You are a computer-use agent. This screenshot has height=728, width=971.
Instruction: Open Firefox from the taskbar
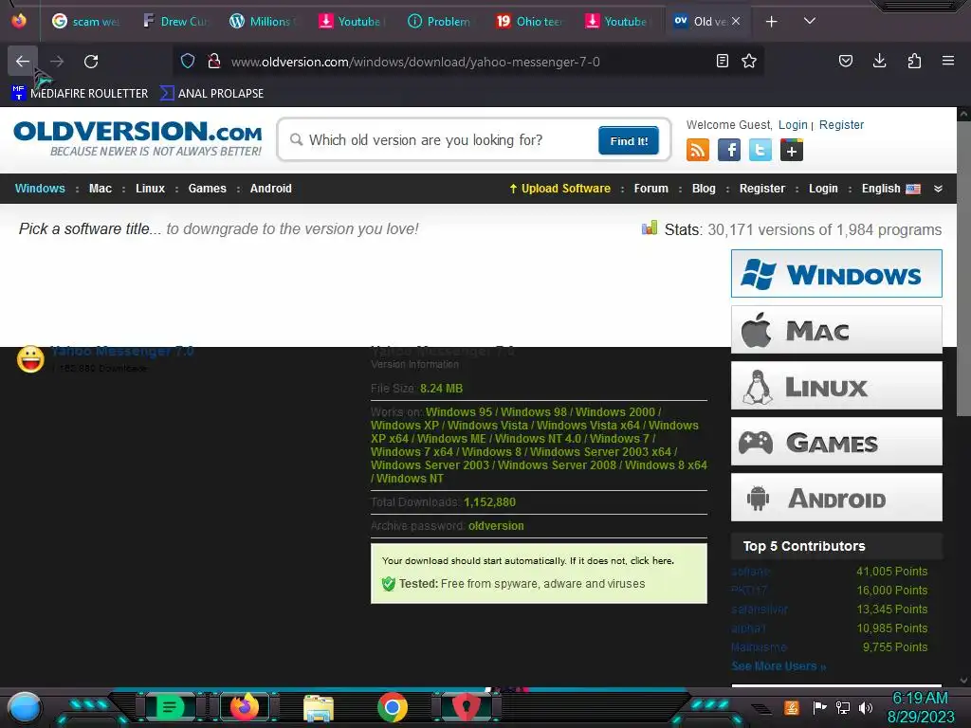(x=245, y=707)
